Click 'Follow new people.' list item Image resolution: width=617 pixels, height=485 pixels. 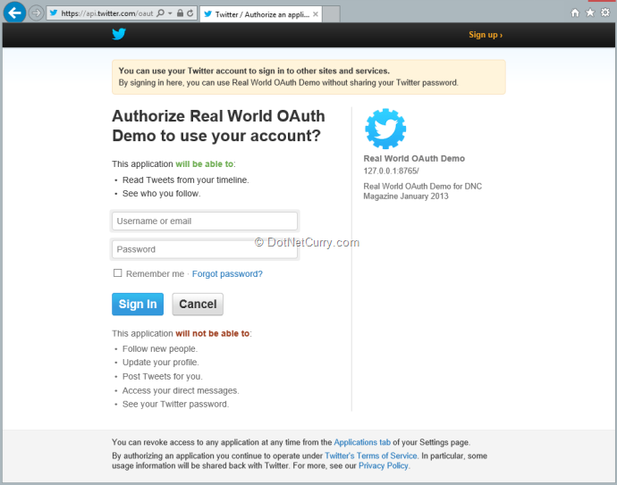(160, 349)
